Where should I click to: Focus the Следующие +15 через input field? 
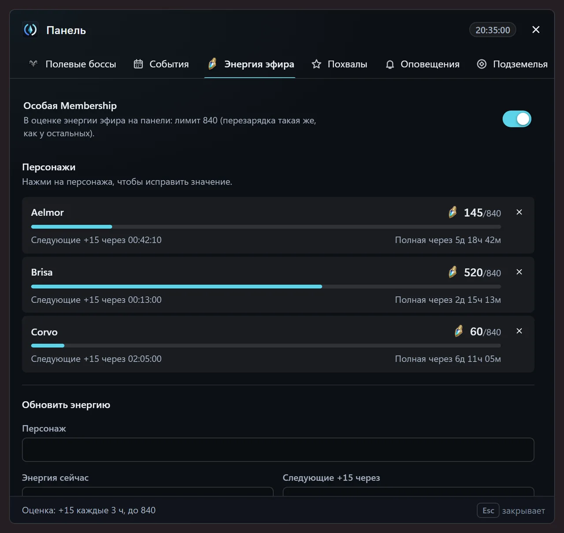tap(408, 492)
